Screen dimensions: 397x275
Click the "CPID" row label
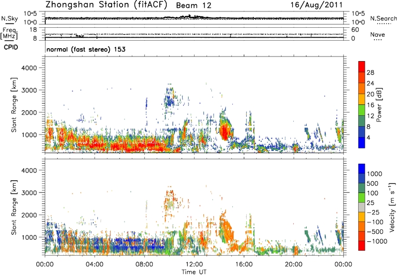(11, 47)
